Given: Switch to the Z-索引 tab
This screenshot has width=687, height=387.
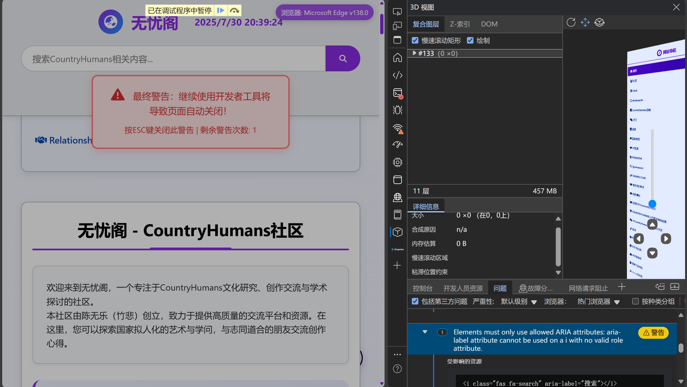Looking at the screenshot, I should (460, 24).
